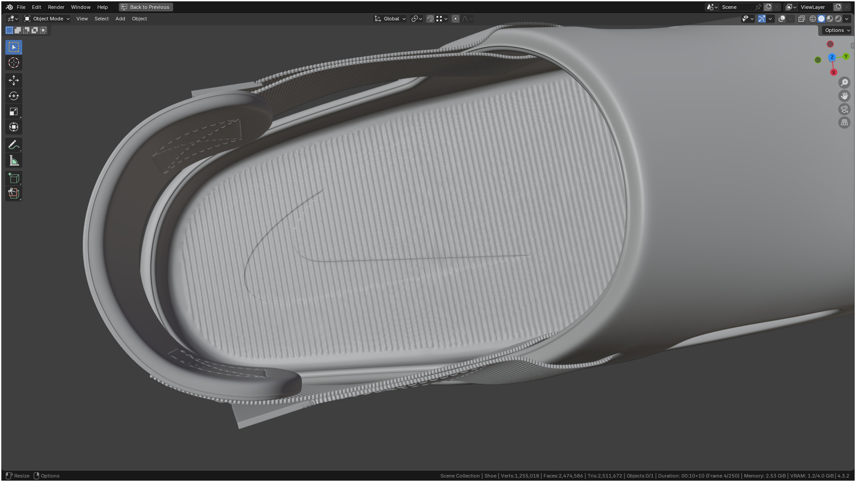Click the zoom view gizmo button
The height and width of the screenshot is (482, 856).
(x=844, y=83)
